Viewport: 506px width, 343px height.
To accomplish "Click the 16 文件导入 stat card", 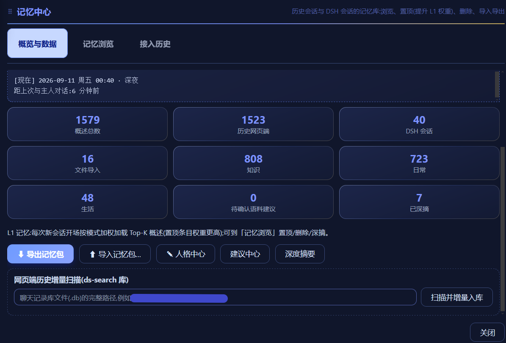I will point(88,163).
